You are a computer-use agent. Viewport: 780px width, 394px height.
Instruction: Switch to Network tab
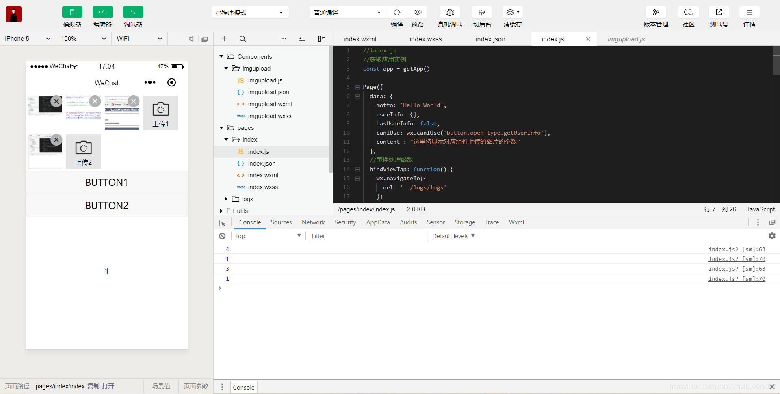[313, 222]
